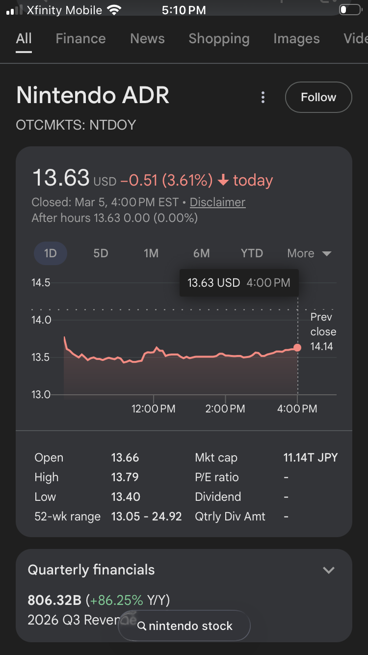
Task: Select the 1D chart range
Action: pos(51,253)
